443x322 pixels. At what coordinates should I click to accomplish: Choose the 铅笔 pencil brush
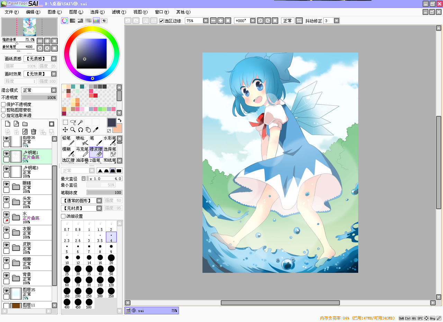(x=68, y=141)
